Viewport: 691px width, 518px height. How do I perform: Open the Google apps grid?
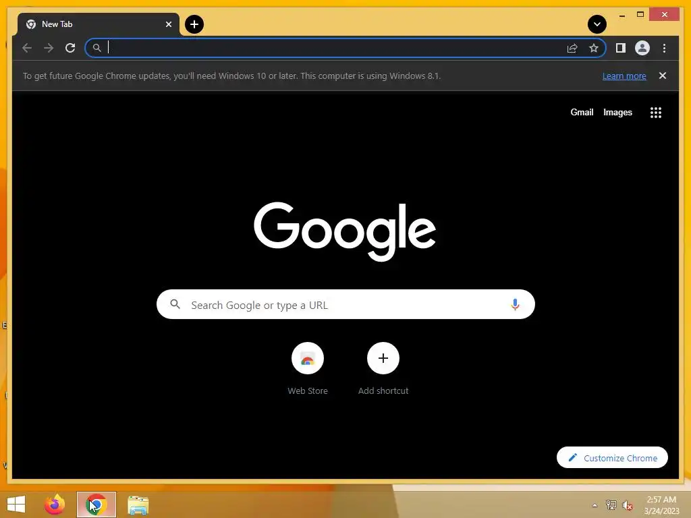(656, 113)
